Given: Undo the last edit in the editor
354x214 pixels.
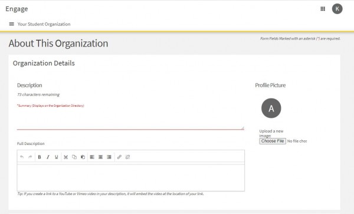Looking at the screenshot, I should pos(22,157).
